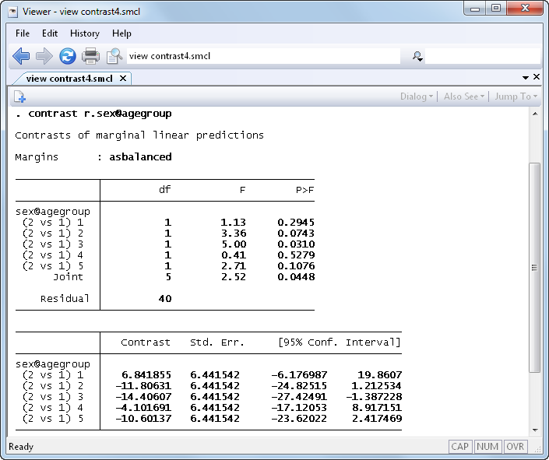
Task: Click the joint P value 0.0448
Action: pyautogui.click(x=296, y=277)
